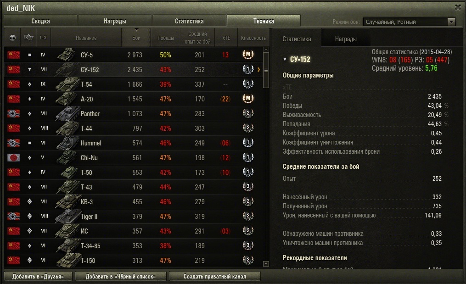Image resolution: width=466 pixels, height=284 pixels.
Task: Click the Tiger II tank icon
Action: tap(67, 216)
